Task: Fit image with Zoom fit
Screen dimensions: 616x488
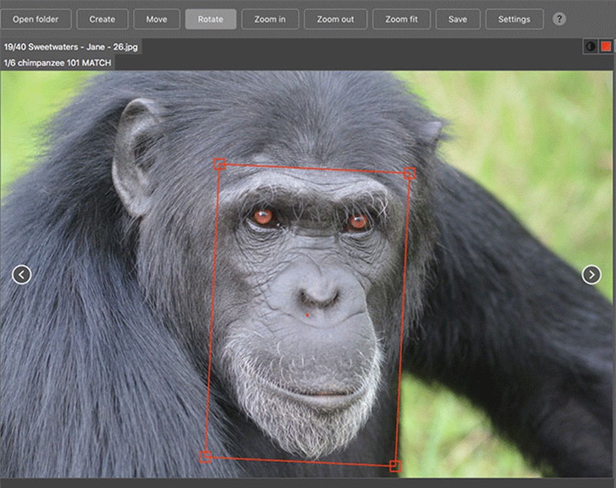Action: pos(401,19)
